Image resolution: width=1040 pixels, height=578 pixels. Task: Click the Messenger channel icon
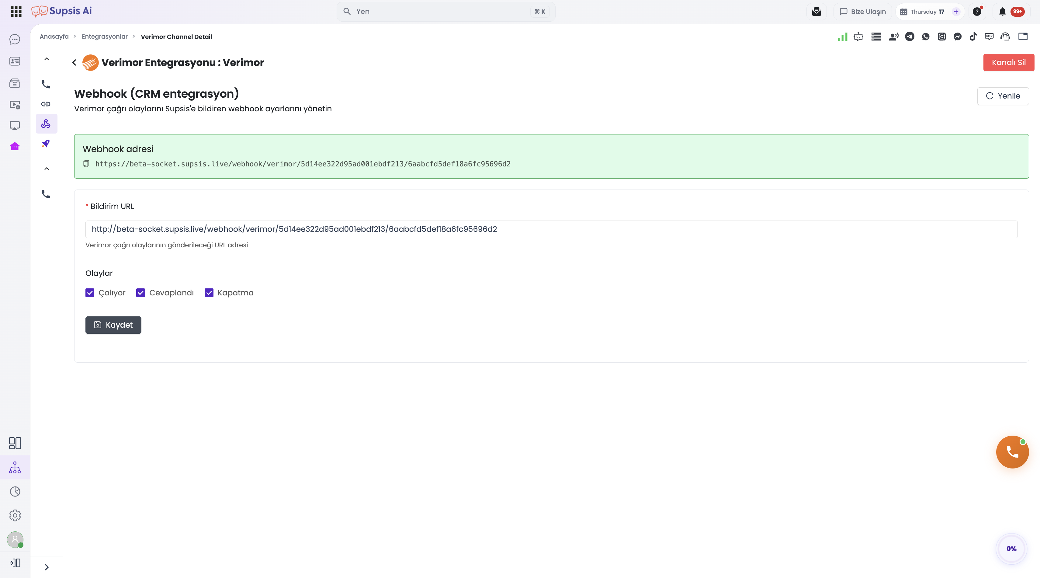[x=958, y=37]
